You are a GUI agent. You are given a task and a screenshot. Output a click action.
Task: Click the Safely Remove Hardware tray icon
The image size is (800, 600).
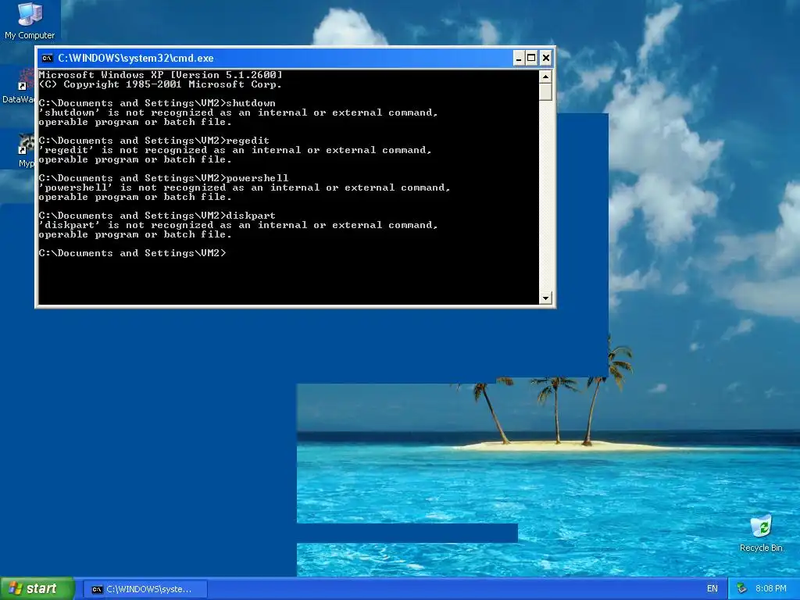742,589
